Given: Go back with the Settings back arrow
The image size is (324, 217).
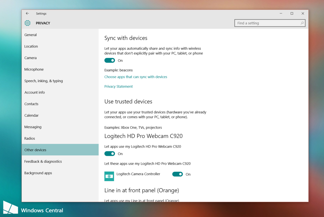Looking at the screenshot, I should tap(27, 13).
